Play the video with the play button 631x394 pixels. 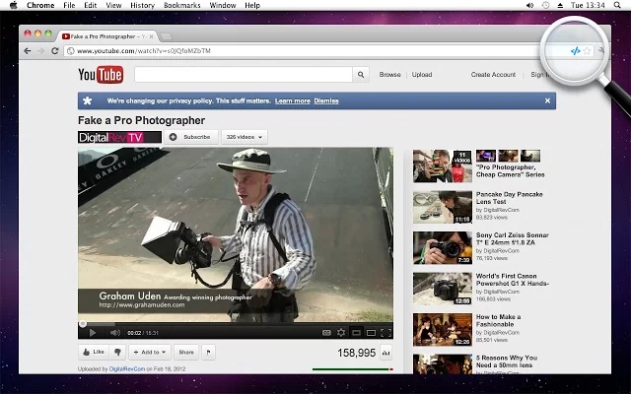pyautogui.click(x=92, y=333)
